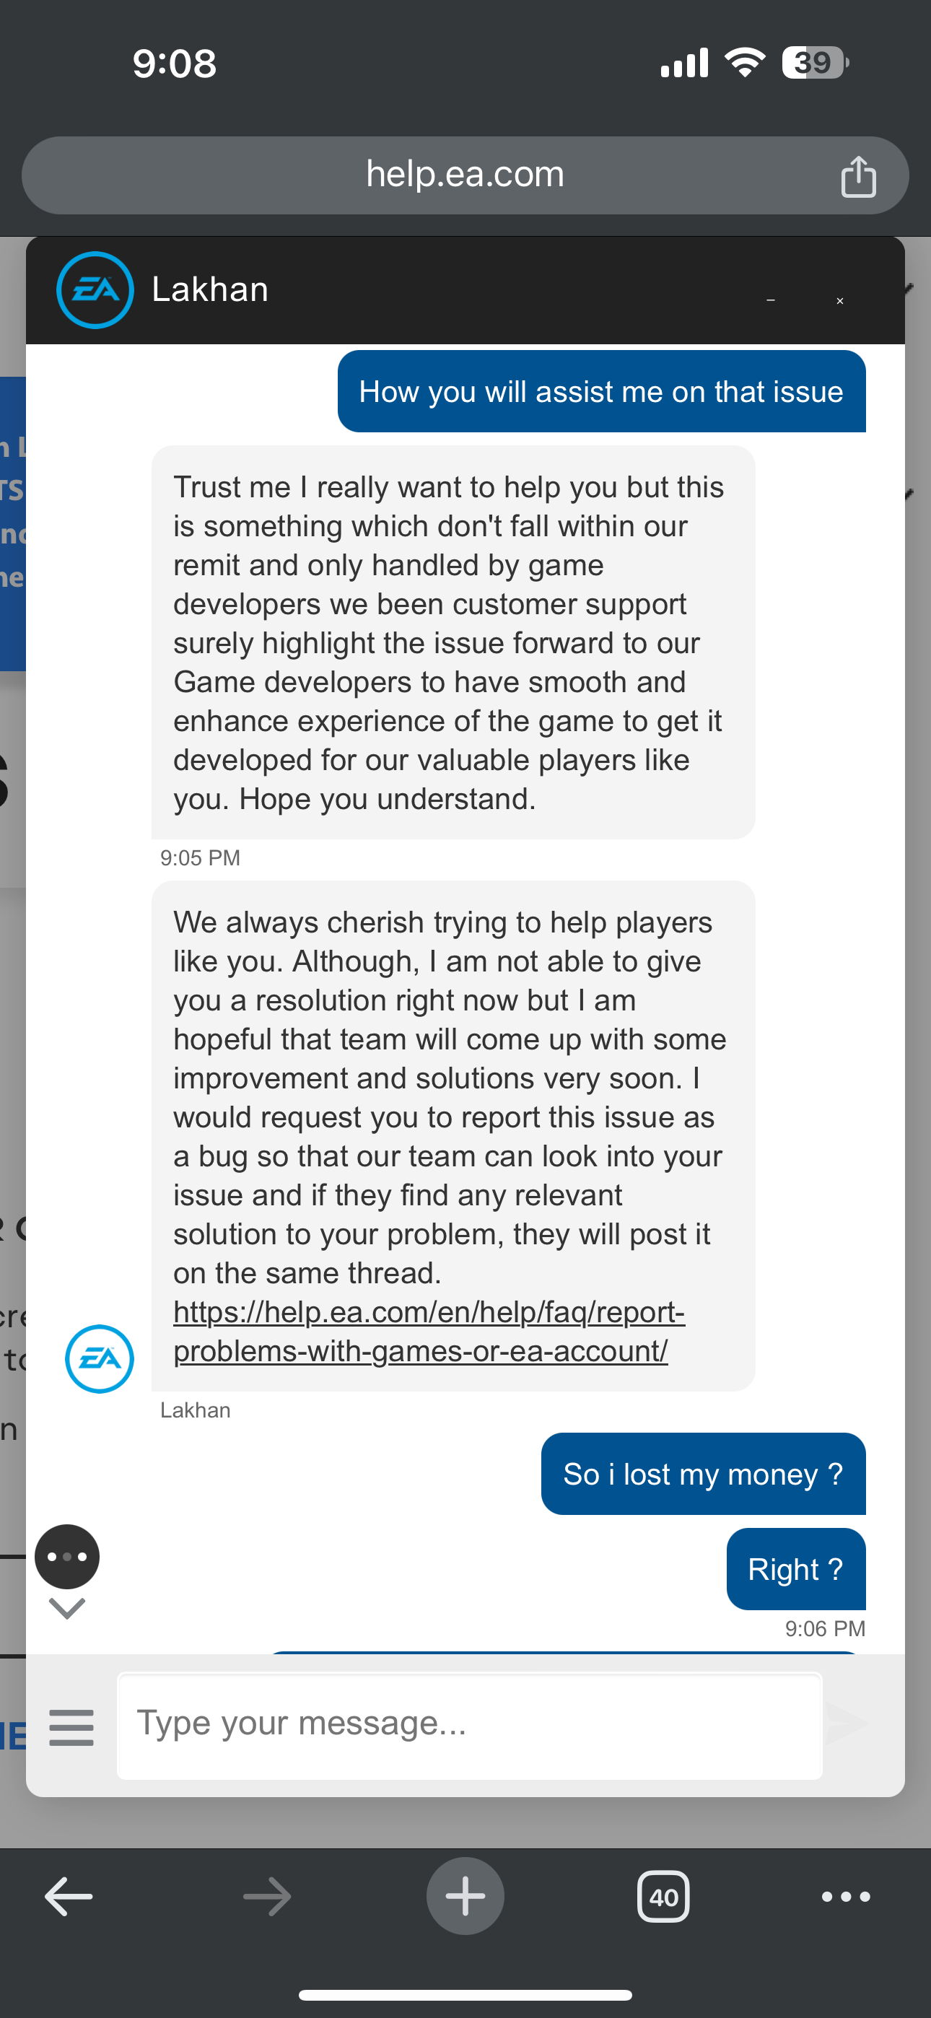931x2018 pixels.
Task: Collapse using the chevron below chat bubble
Action: [x=67, y=1608]
